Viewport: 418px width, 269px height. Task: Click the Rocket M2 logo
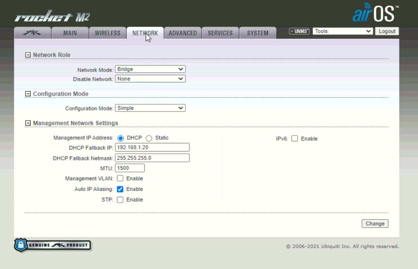pos(52,16)
